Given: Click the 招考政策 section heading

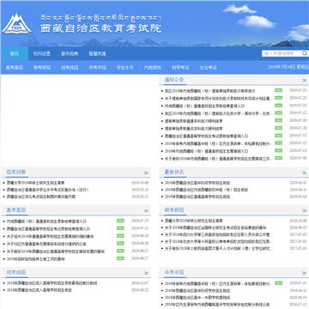Looking at the screenshot, I should 16,172.
